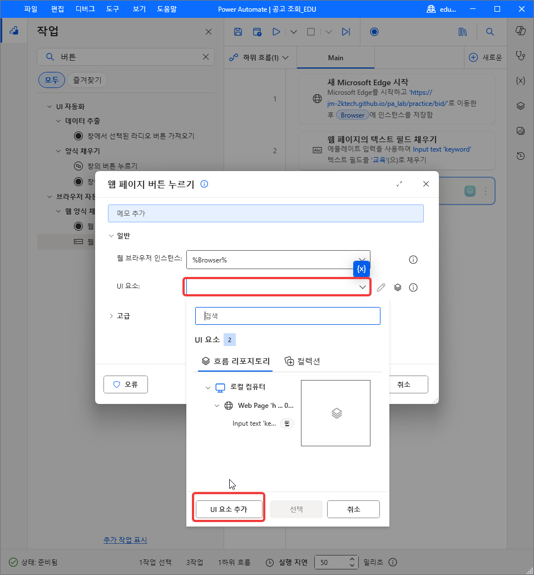534x575 pixels.
Task: Select the 모두 filter pill
Action: 52,80
